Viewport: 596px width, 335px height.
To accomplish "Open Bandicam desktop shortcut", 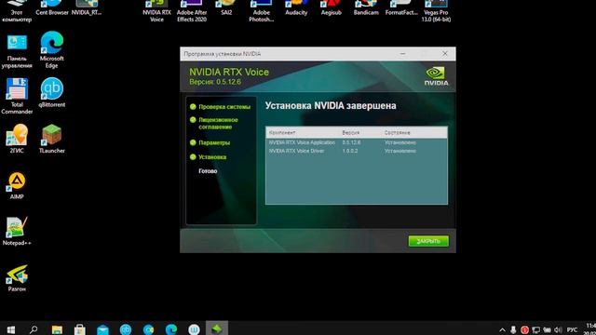I will [x=366, y=7].
